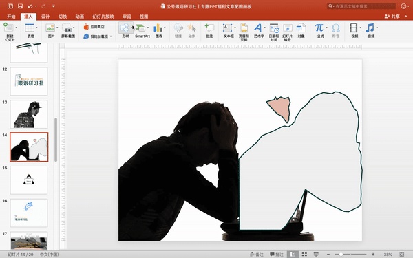Screen dimensions: 413x258
Task: Open the 幻灯片放映 (Slide Show) tab
Action: (103, 17)
